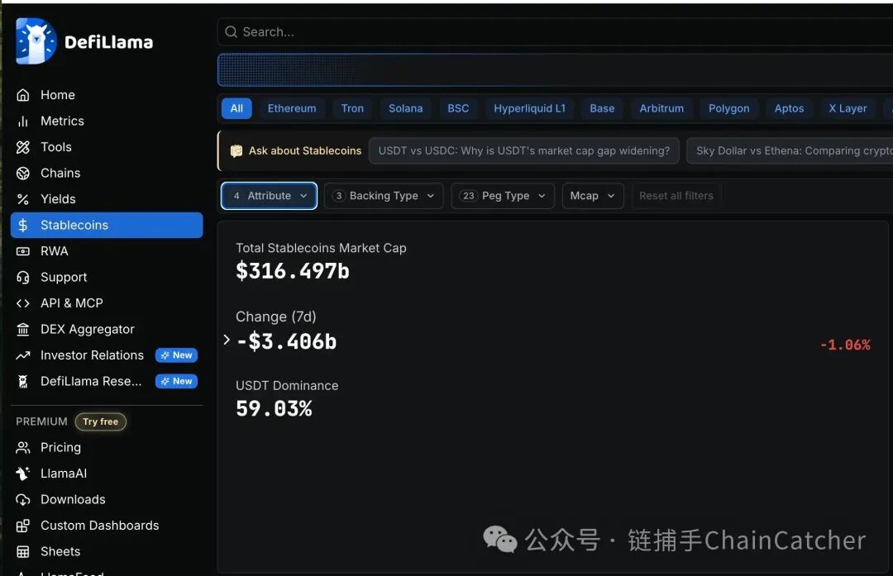Click into the Search field
The image size is (893, 576).
[555, 32]
